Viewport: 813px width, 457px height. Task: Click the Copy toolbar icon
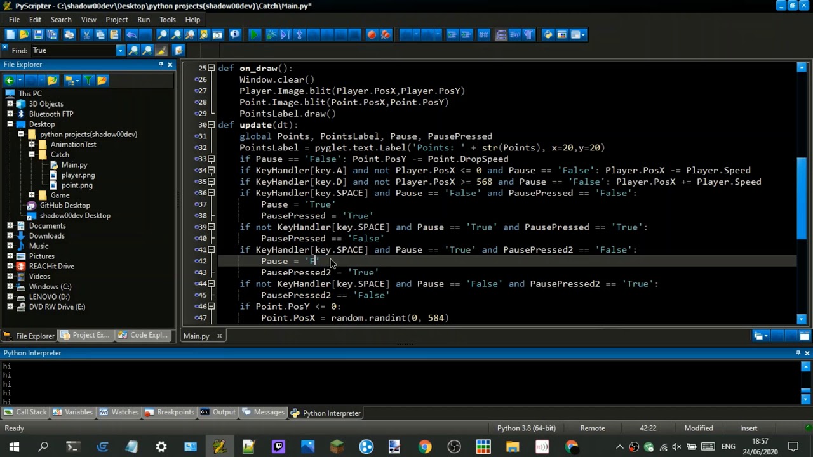(x=100, y=34)
